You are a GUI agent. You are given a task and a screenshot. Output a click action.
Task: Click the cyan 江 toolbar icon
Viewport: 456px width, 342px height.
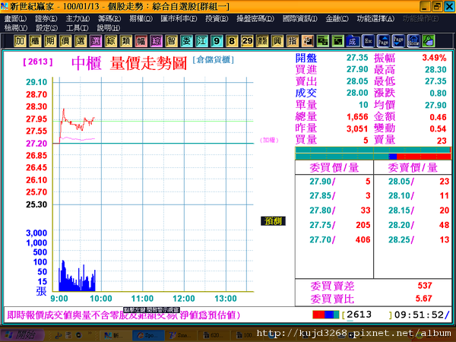tap(201, 41)
